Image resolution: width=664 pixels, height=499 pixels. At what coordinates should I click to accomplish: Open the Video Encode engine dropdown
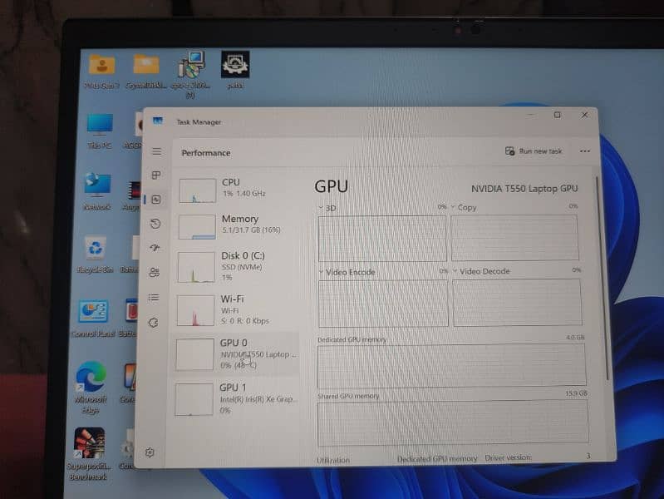pyautogui.click(x=321, y=272)
